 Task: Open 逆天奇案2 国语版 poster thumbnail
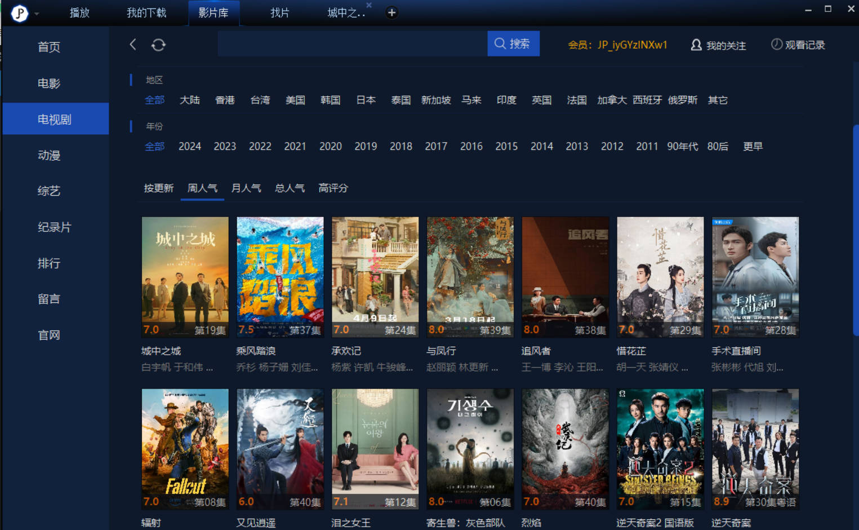(x=661, y=449)
